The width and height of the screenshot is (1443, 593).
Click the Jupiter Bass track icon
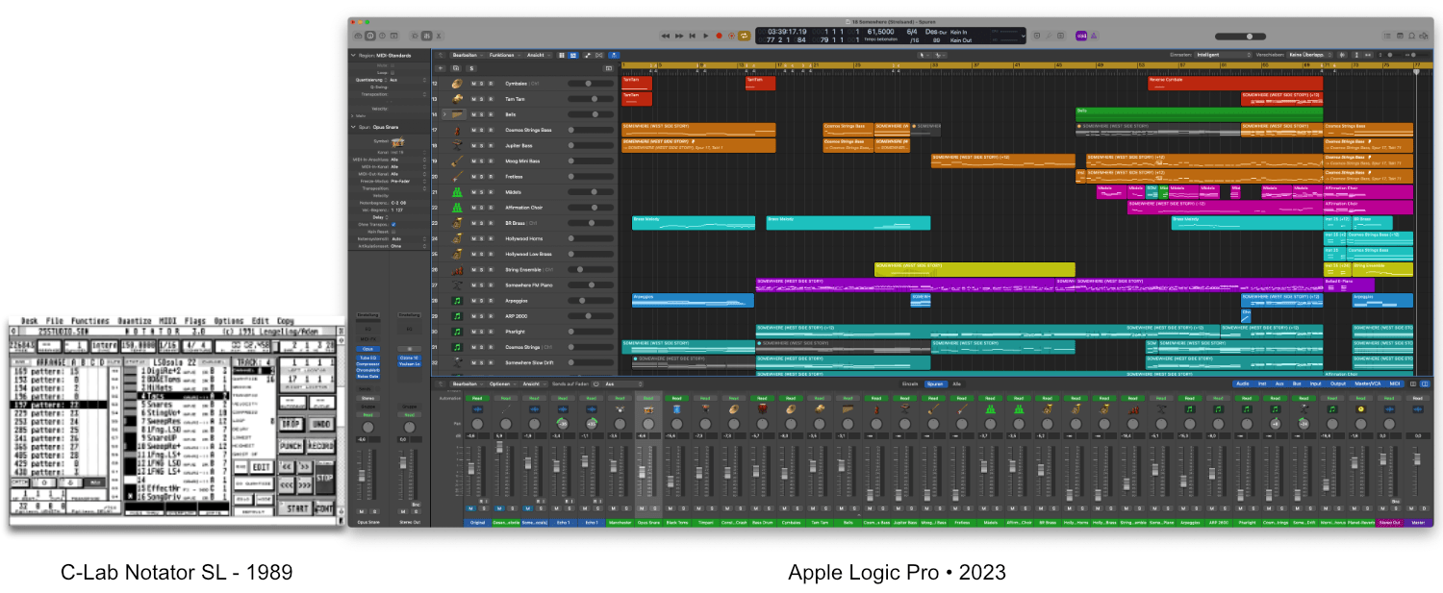pos(457,145)
